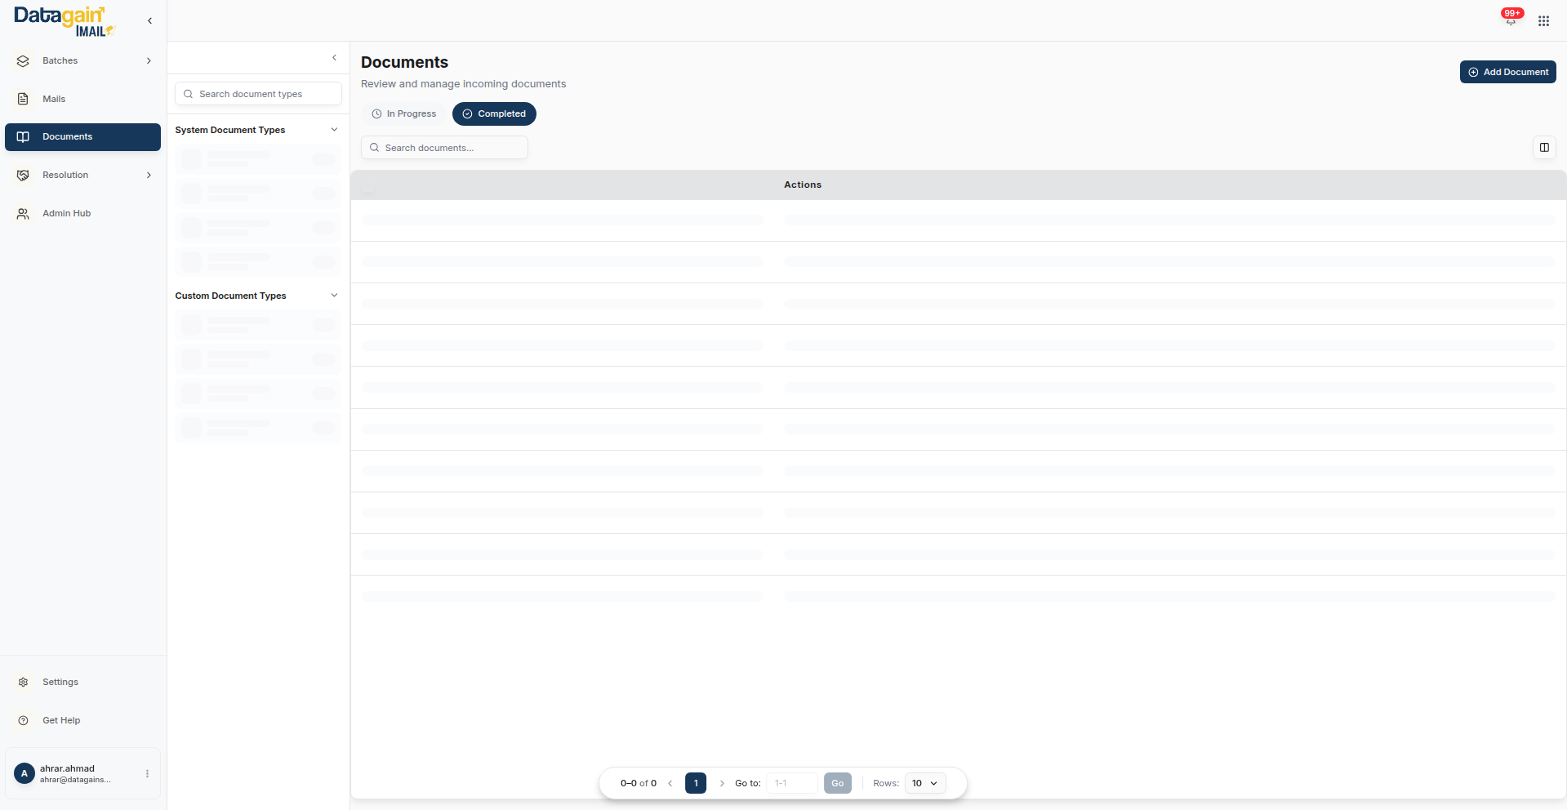Screen dimensions: 1567x810
Task: Collapse the document types panel
Action: point(334,58)
